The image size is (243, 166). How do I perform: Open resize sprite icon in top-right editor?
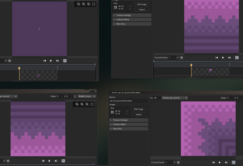[116, 8]
